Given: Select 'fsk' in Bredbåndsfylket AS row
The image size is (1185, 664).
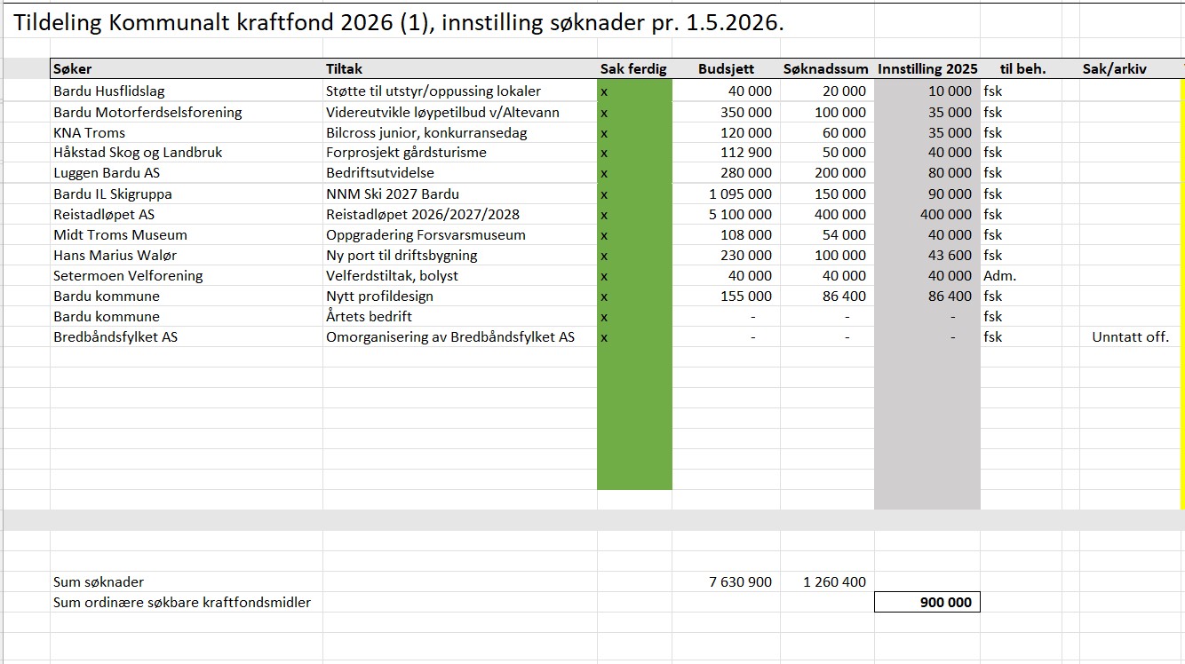Looking at the screenshot, I should tap(992, 336).
